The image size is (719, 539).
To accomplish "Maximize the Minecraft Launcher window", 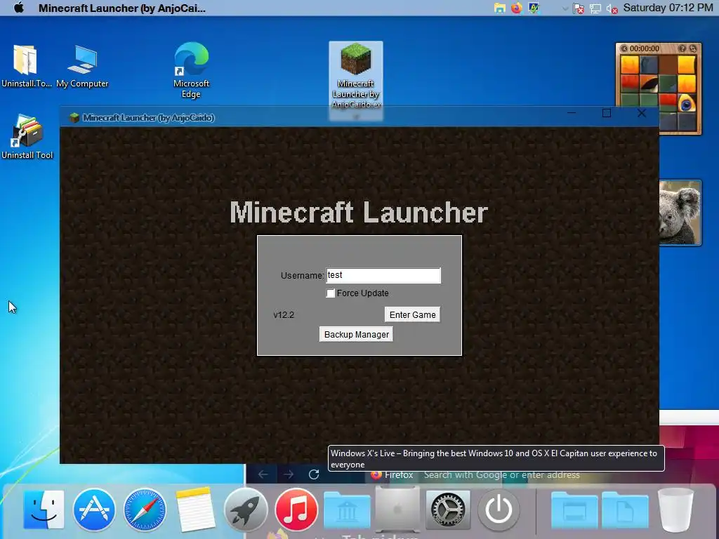I will [606, 113].
